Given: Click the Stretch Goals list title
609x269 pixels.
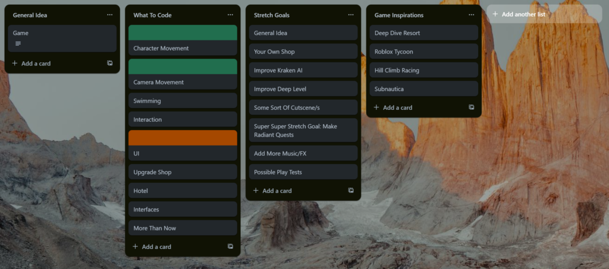Looking at the screenshot, I should click(x=272, y=15).
